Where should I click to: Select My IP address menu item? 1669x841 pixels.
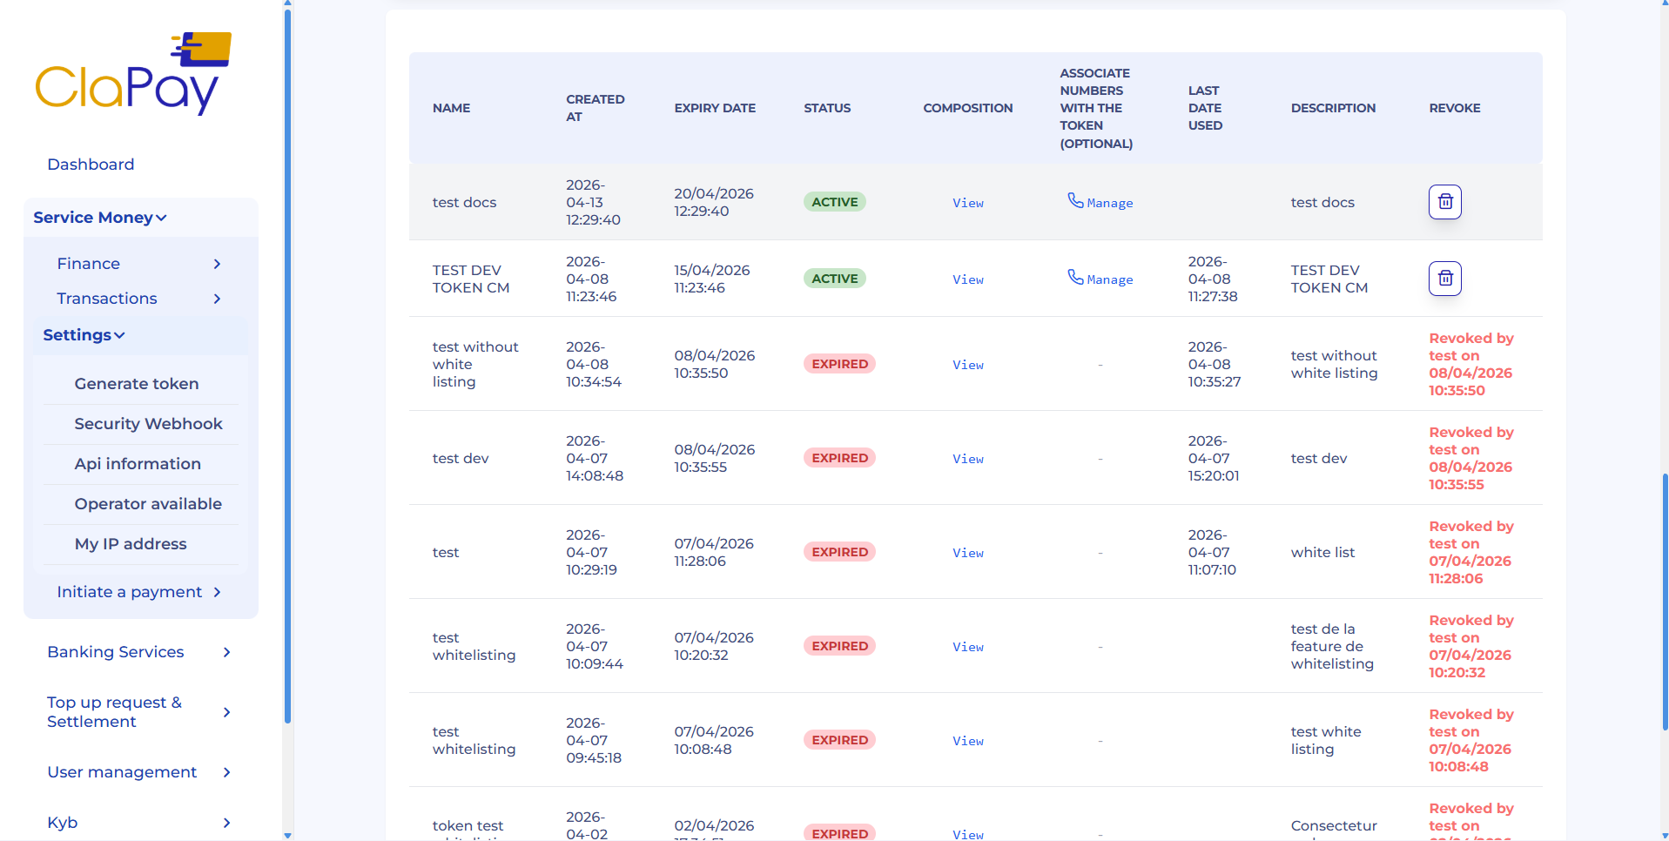click(x=131, y=544)
